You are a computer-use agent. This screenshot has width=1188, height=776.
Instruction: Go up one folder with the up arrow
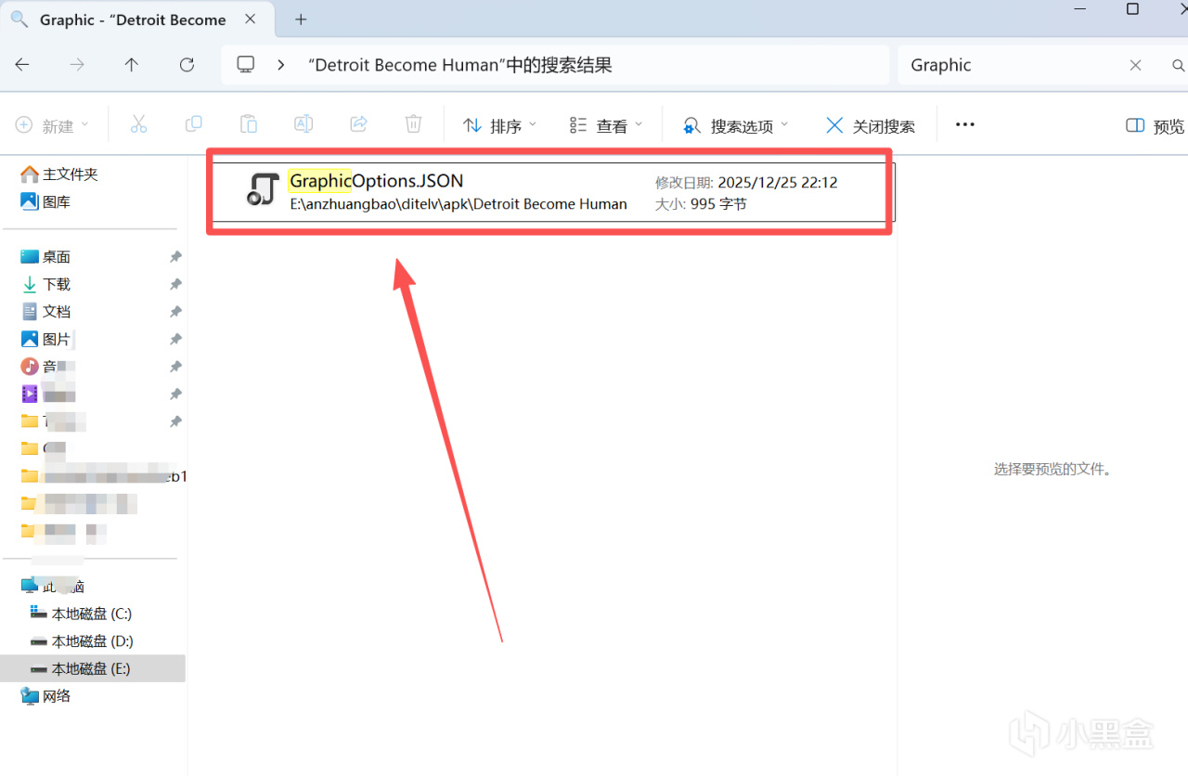tap(132, 65)
